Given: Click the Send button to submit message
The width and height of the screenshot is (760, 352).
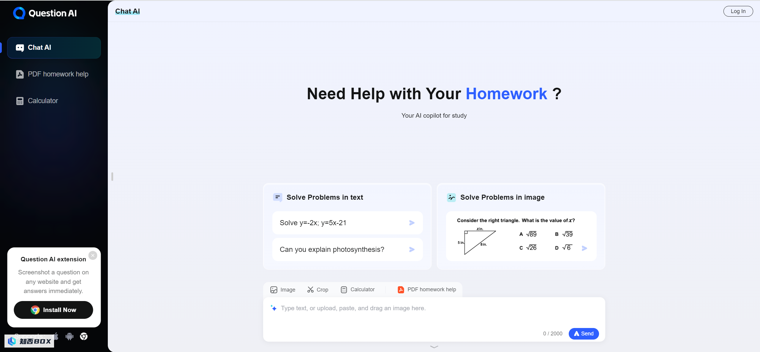Looking at the screenshot, I should coord(584,334).
